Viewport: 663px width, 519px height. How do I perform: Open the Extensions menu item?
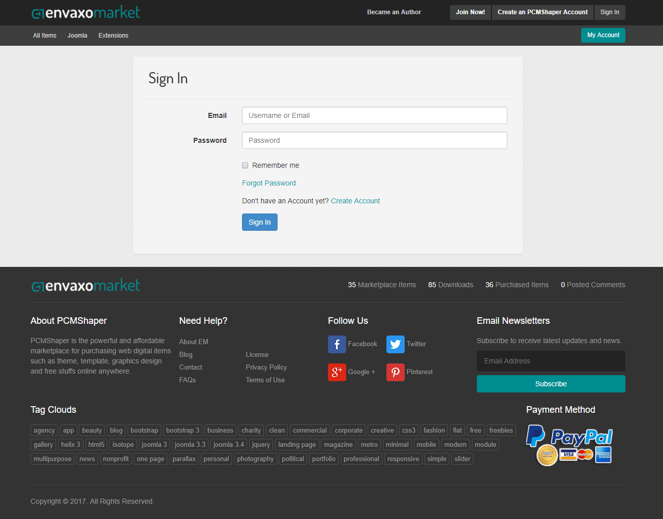113,36
